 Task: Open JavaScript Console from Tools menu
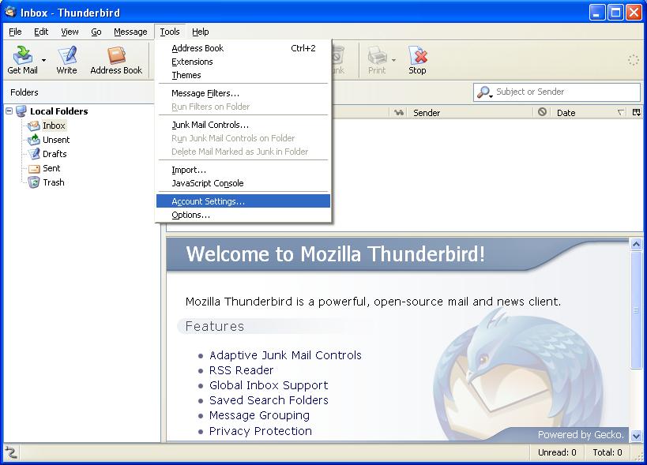coord(243,183)
